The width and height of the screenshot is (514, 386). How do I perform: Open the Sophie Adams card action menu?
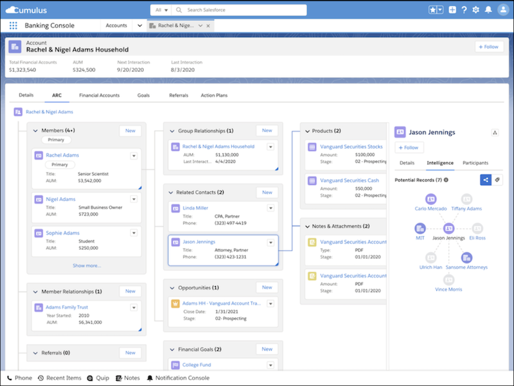tap(134, 232)
